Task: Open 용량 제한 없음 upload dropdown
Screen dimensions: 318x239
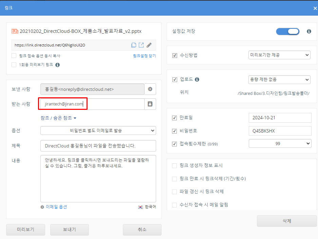Action: (x=279, y=80)
